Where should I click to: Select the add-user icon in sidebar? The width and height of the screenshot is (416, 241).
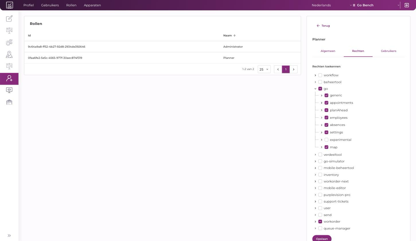pyautogui.click(x=9, y=79)
